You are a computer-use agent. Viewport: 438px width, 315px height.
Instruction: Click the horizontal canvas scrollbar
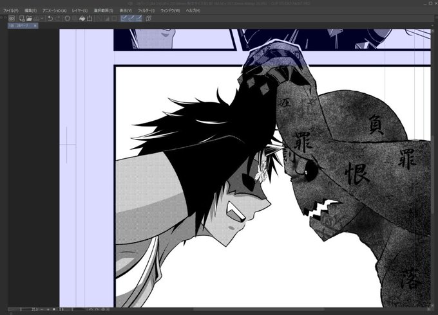coord(259,309)
